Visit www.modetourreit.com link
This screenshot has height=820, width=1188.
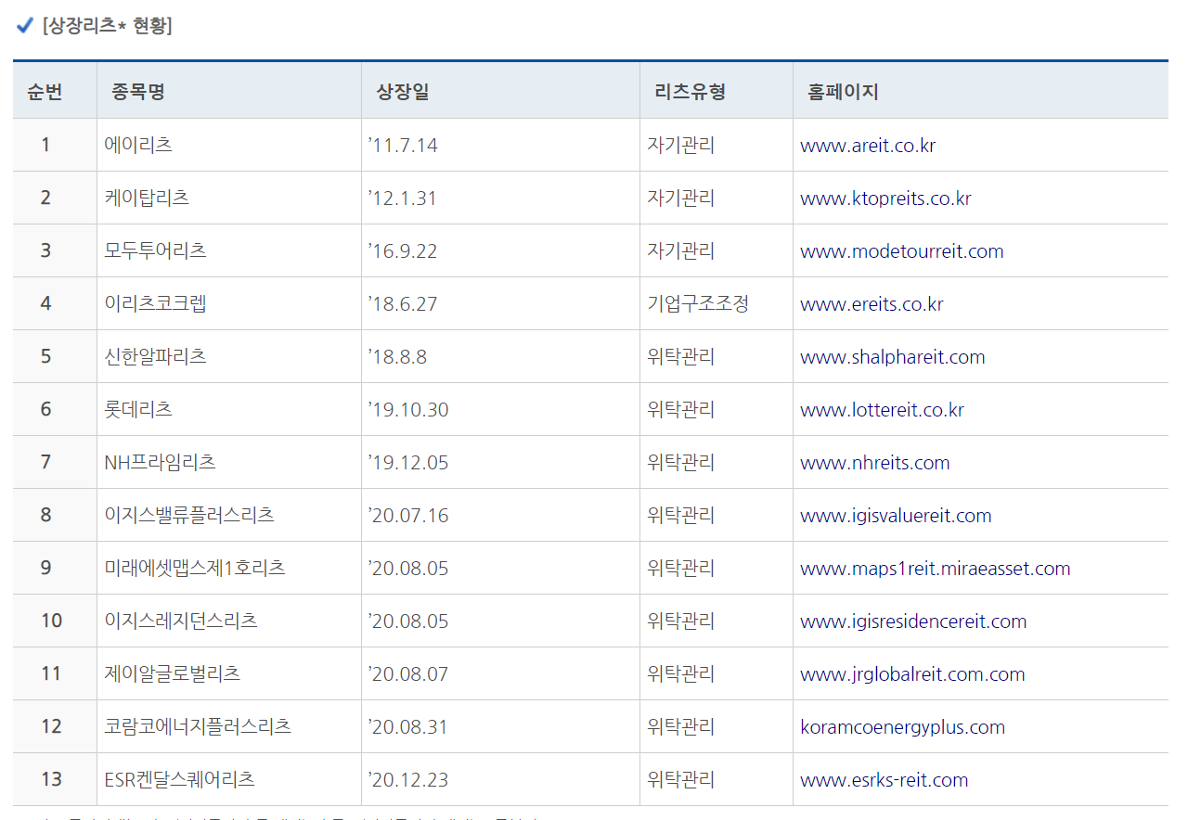pos(902,251)
